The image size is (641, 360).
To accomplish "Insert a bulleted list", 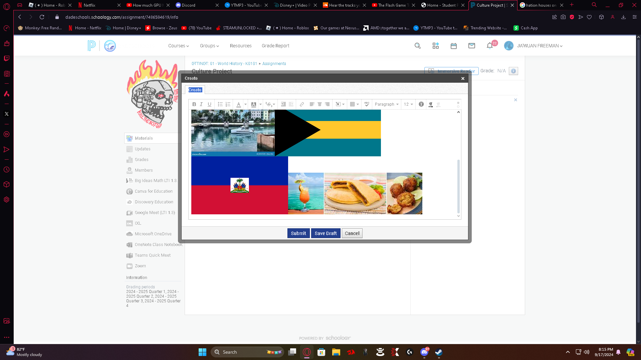I will click(220, 104).
